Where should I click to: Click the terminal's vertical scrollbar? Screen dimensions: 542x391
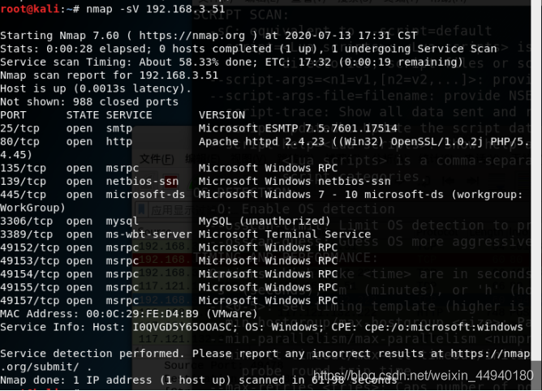point(536,195)
